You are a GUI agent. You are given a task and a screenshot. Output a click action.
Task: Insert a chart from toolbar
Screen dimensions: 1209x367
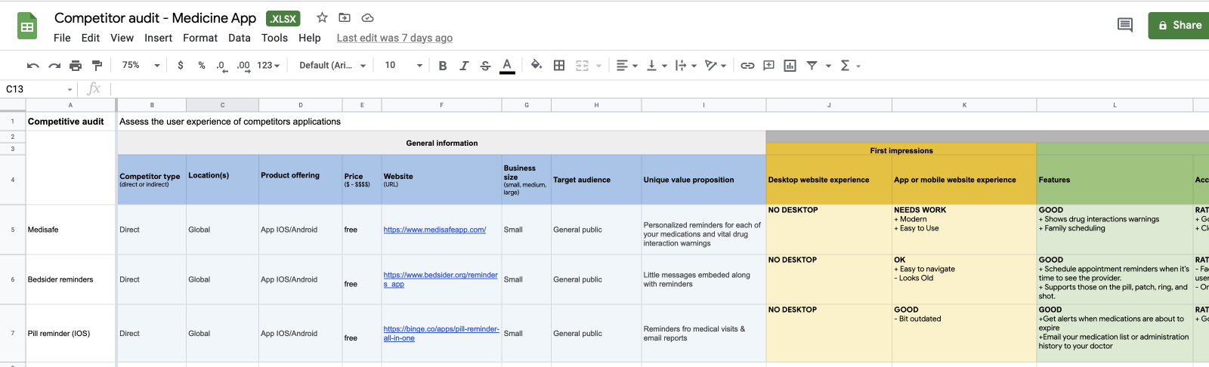790,66
